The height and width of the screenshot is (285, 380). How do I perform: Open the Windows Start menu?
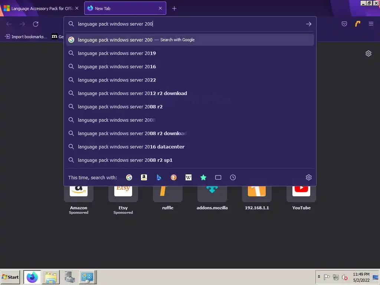click(x=10, y=277)
